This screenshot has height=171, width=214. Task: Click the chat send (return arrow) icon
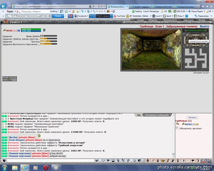(x=97, y=161)
